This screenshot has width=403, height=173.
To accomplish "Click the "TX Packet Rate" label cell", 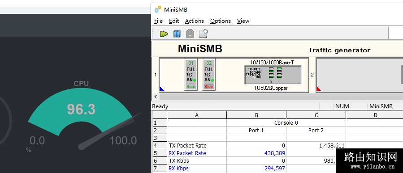I will coord(197,146).
